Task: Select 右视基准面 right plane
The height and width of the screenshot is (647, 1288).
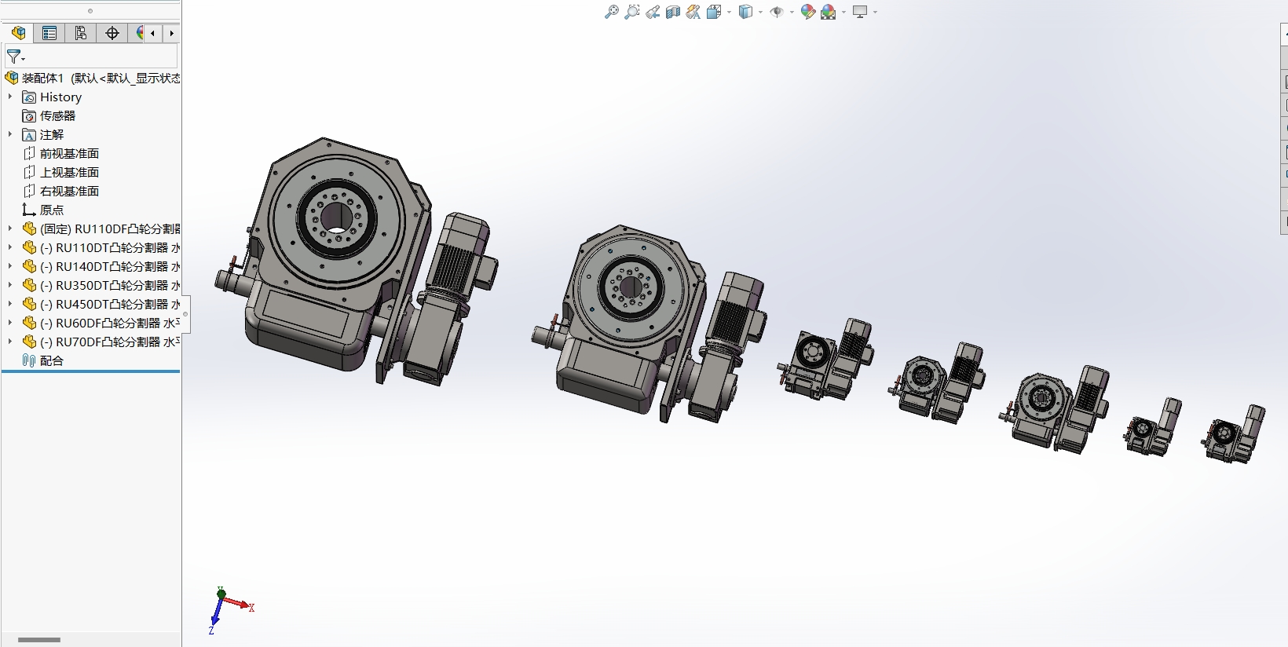Action: [69, 191]
